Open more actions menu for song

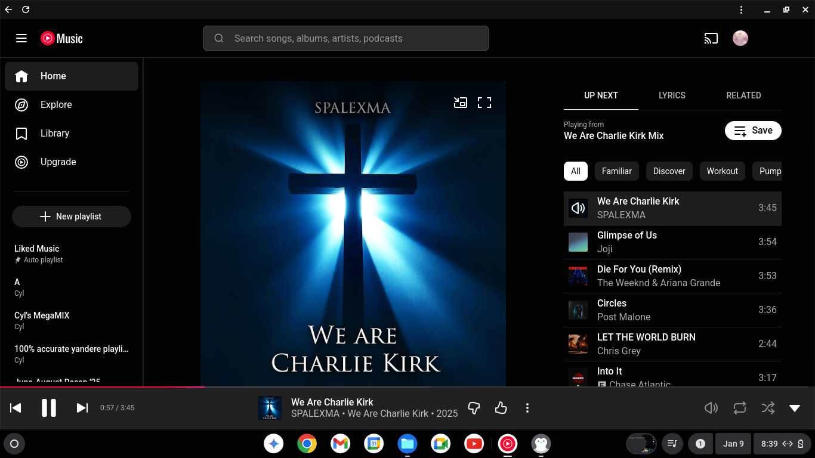527,408
